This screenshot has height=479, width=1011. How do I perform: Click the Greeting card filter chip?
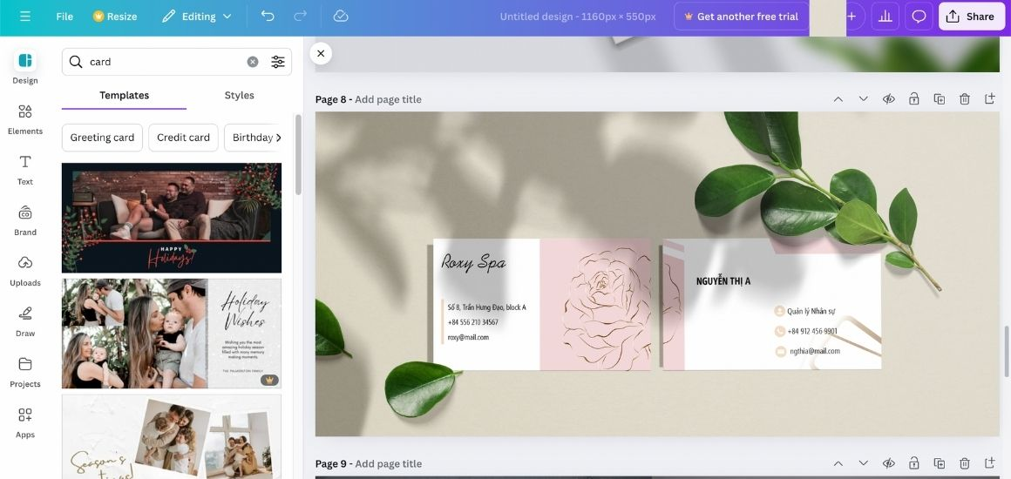point(102,138)
